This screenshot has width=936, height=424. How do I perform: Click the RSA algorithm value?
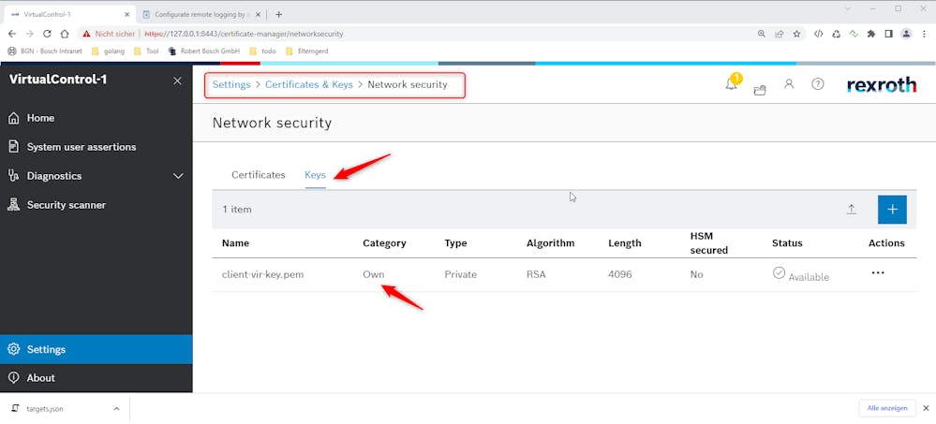pyautogui.click(x=536, y=274)
